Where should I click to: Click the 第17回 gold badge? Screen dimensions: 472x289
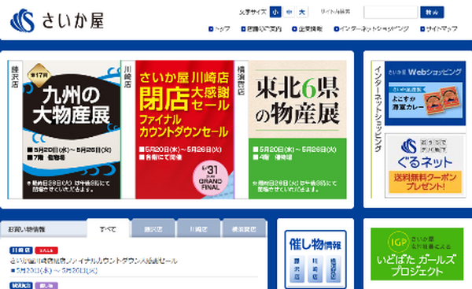(39, 75)
